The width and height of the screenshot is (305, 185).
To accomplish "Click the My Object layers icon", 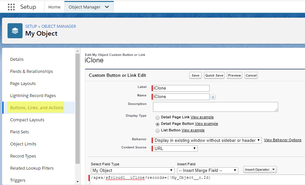I will [x=15, y=31].
